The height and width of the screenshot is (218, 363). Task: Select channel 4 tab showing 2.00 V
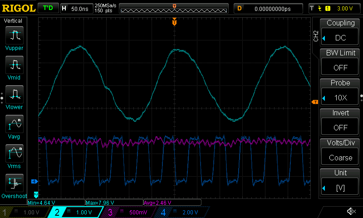point(184,212)
